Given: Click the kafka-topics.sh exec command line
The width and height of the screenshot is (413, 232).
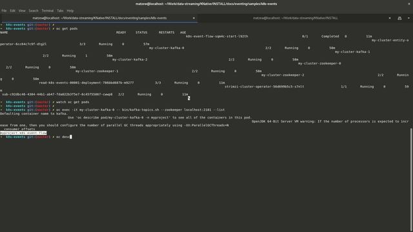Looking at the screenshot, I should click(x=141, y=110).
